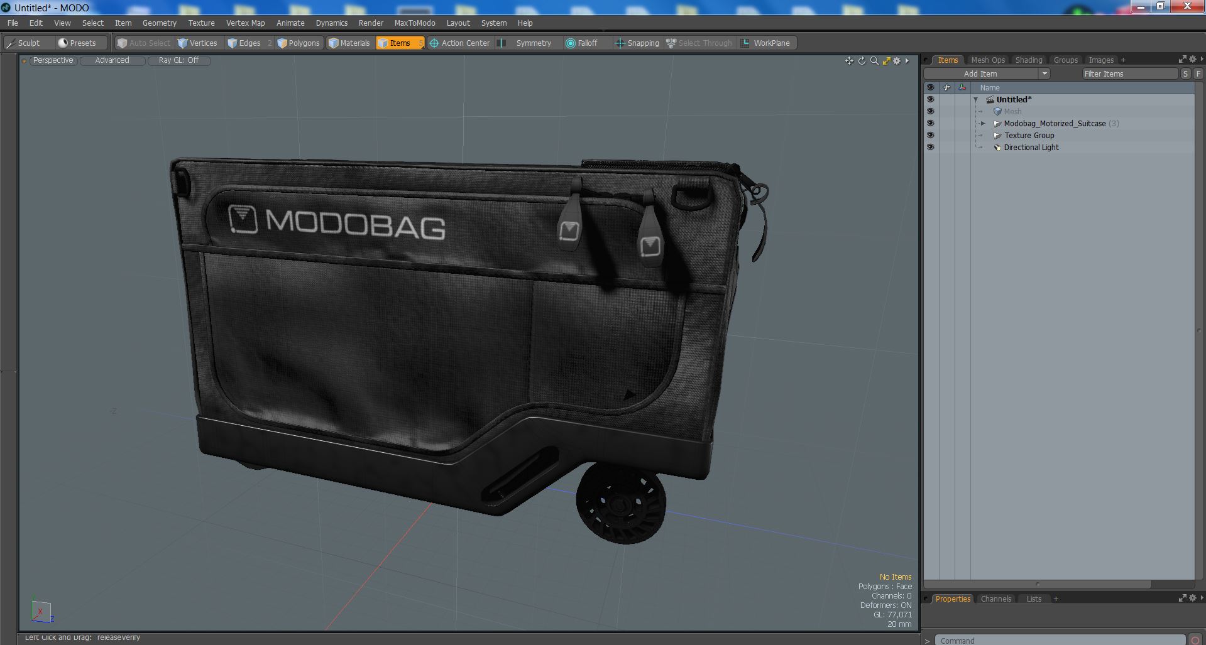This screenshot has height=645, width=1206.
Task: Click the record macro button beside Command
Action: (x=1195, y=641)
